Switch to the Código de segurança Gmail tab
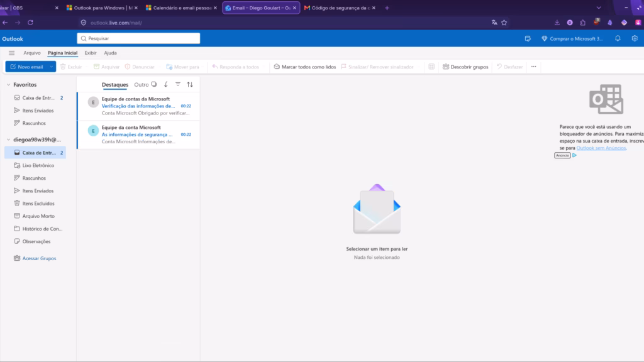Screen dimensions: 644x362 (x=340, y=8)
